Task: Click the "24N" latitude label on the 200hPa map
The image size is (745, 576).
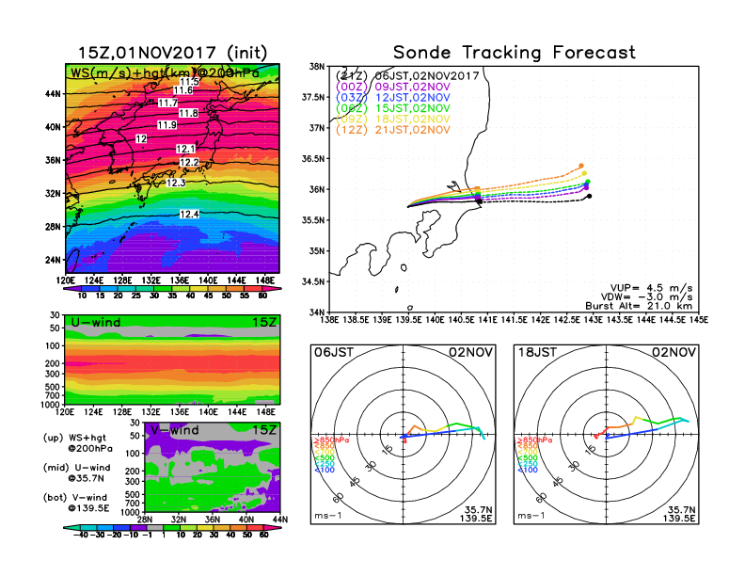Action: (x=54, y=260)
